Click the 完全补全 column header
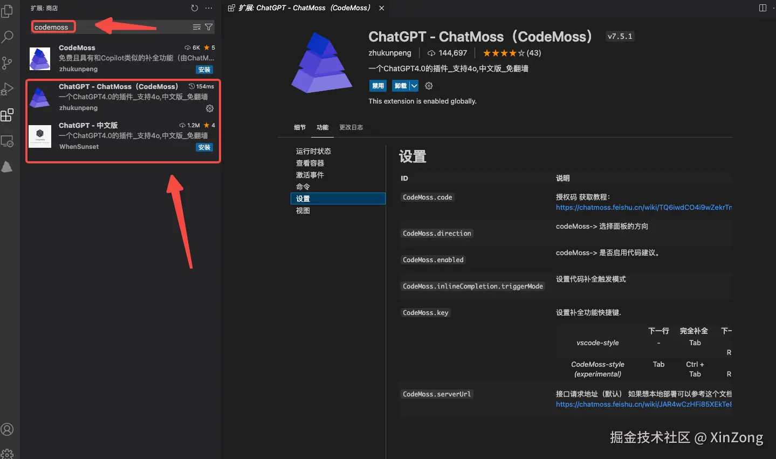The image size is (776, 459). 694,331
